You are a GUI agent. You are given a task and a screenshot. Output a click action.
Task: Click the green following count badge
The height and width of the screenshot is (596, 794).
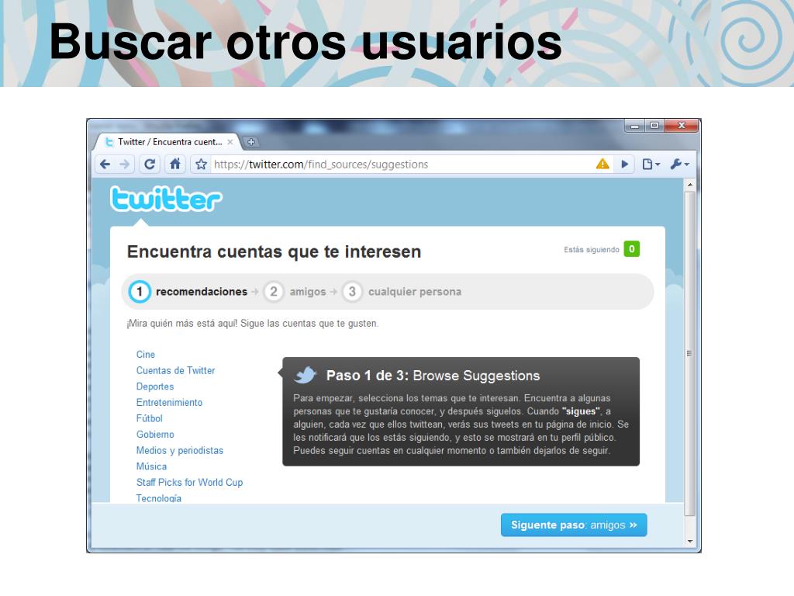631,249
